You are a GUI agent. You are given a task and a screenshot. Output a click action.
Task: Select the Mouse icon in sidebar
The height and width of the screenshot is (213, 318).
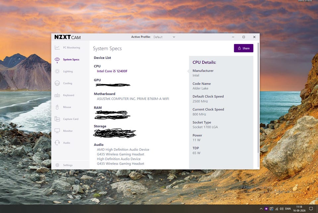coord(57,107)
